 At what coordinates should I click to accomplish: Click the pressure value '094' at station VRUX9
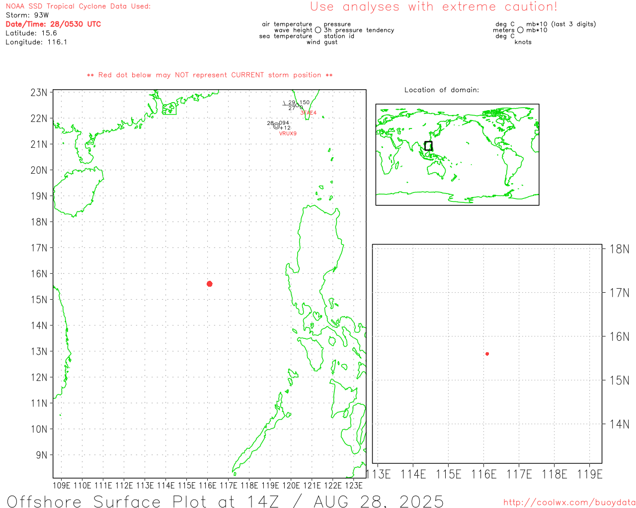[x=284, y=123]
